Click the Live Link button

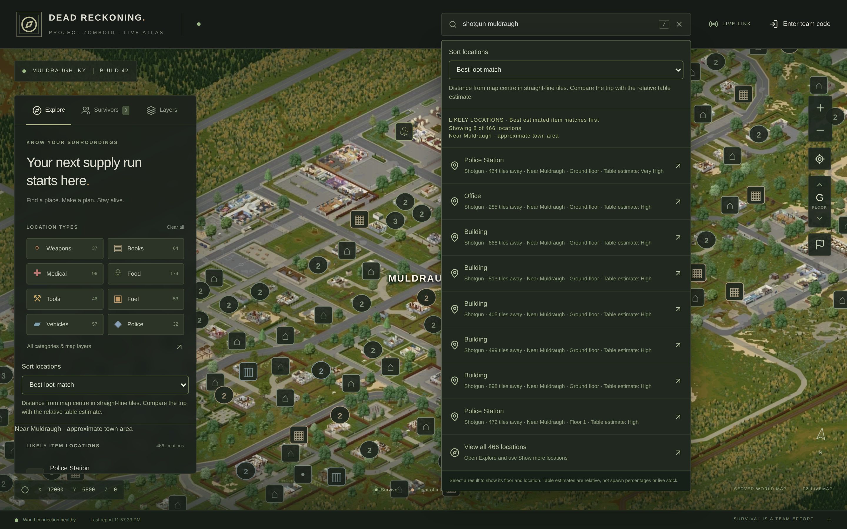[x=730, y=24]
